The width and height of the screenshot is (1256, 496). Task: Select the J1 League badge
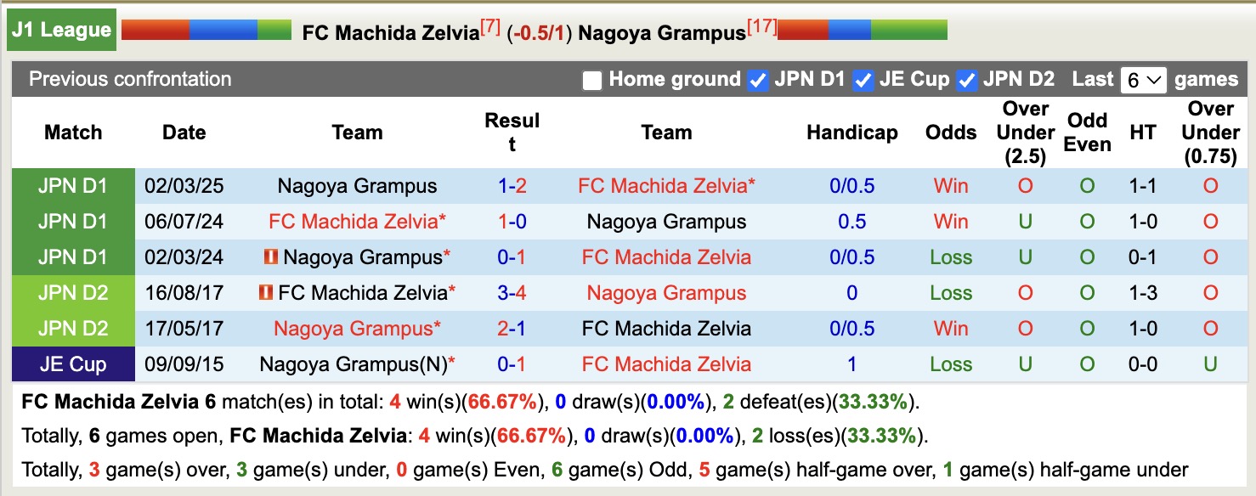pos(60,28)
